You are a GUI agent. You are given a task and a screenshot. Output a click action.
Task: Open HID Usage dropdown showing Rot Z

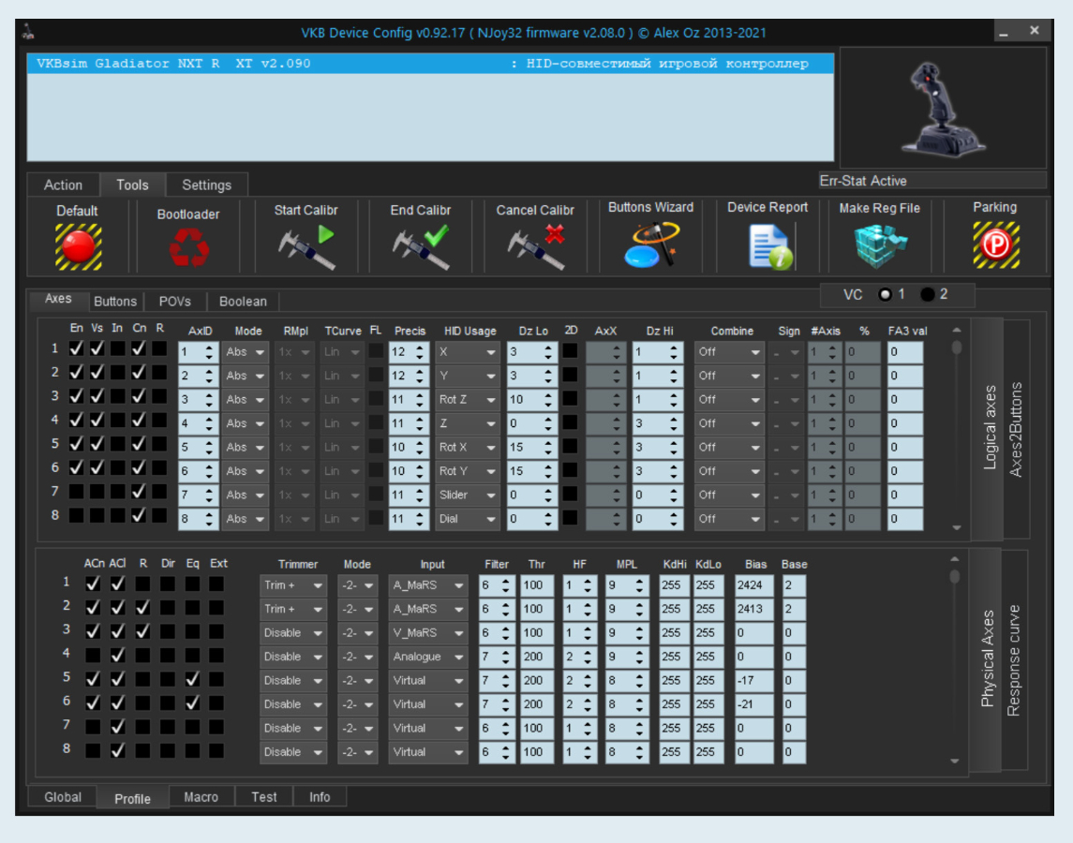468,400
